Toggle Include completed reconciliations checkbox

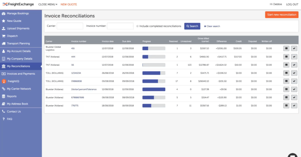click(138, 26)
